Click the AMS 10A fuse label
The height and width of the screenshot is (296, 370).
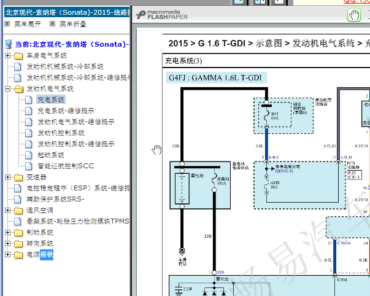pyautogui.click(x=275, y=185)
